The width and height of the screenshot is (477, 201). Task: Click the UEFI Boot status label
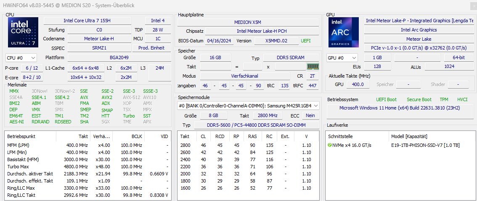tap(386, 99)
